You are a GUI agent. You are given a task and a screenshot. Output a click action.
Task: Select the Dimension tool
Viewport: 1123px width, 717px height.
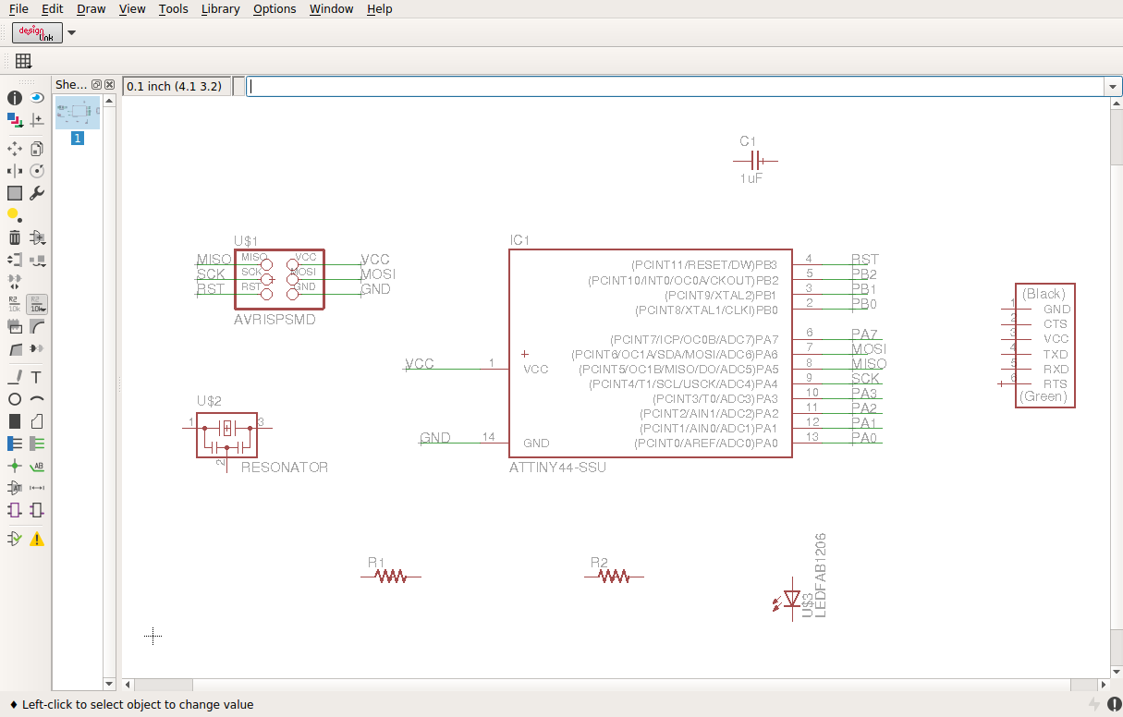(x=37, y=488)
